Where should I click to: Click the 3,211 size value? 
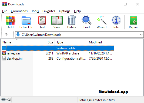(49, 53)
